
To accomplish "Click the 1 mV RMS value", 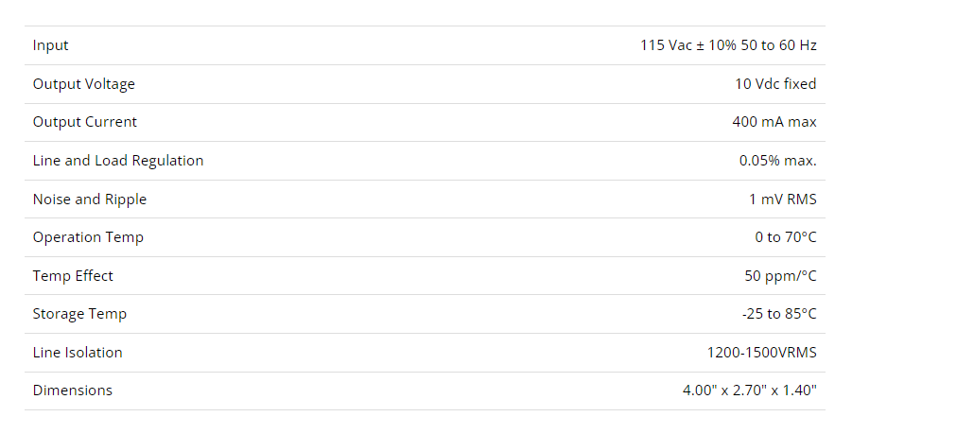I will pos(783,200).
